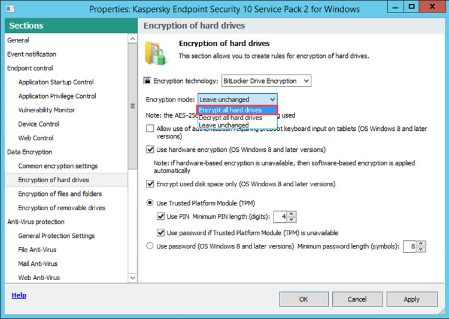The height and width of the screenshot is (319, 449).
Task: Go to Encryption of removable drives
Action: (x=66, y=208)
